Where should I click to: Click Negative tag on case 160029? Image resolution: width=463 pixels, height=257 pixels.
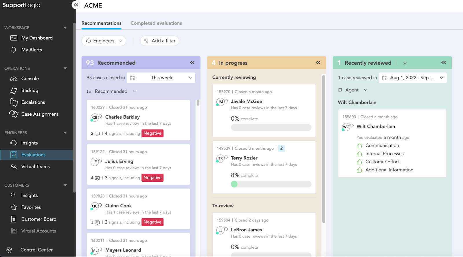pos(153,133)
